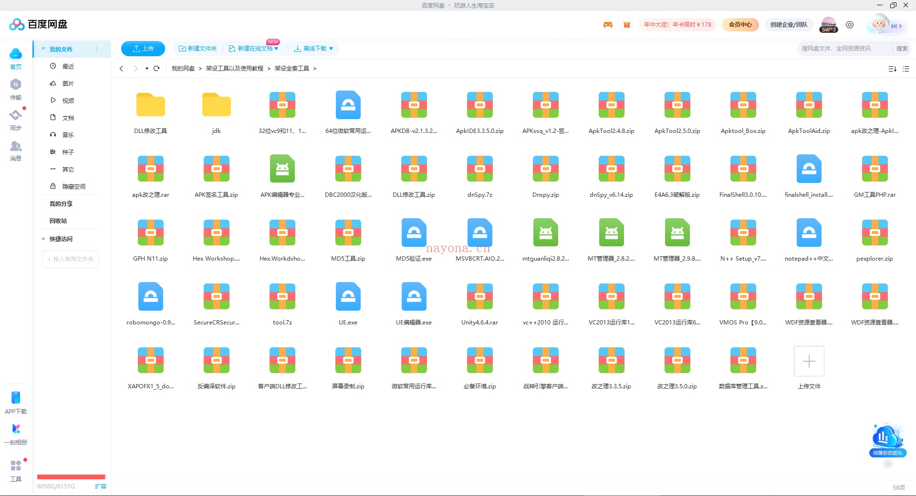Image resolution: width=916 pixels, height=496 pixels.
Task: Click the 创建企业/团队 button
Action: (x=789, y=25)
